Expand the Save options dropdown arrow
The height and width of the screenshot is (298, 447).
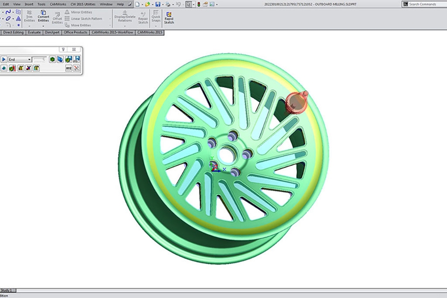coord(162,4)
